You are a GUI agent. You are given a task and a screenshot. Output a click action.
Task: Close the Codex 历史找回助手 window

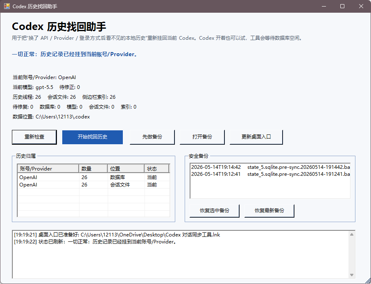point(361,6)
